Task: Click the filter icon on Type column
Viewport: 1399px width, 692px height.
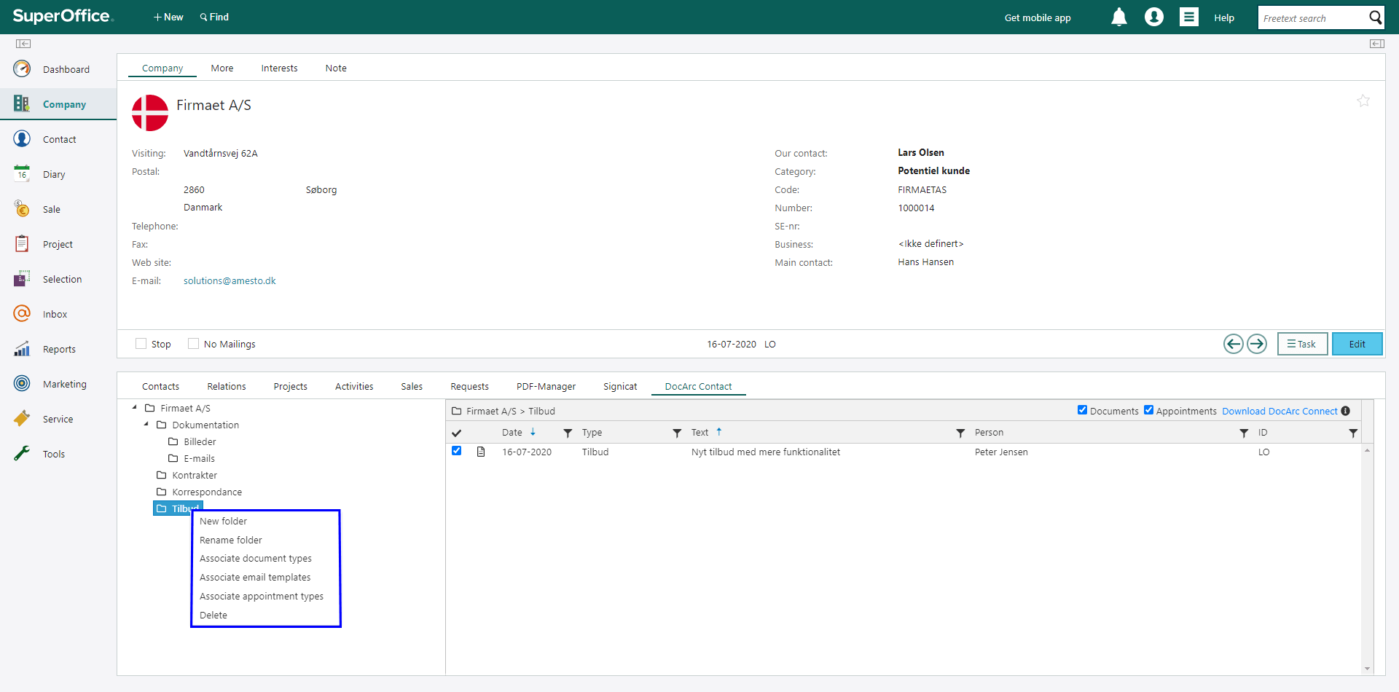Action: tap(677, 433)
